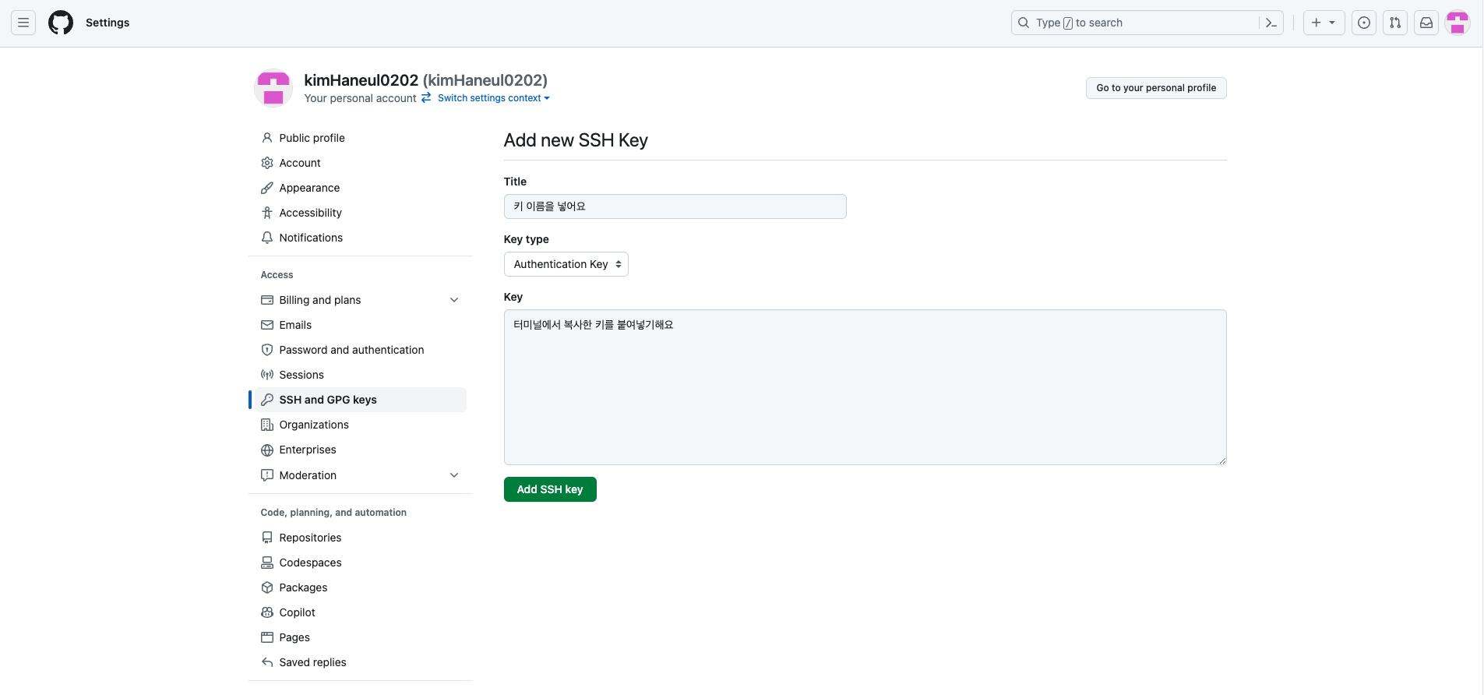Open the hamburger navigation menu
This screenshot has width=1484, height=695.
[x=23, y=23]
